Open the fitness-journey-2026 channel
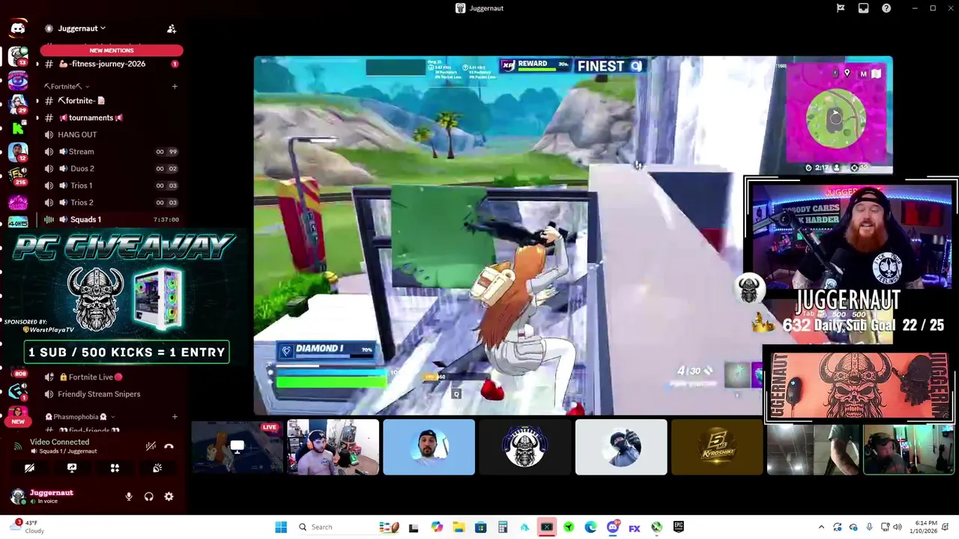This screenshot has height=539, width=959. 111,64
